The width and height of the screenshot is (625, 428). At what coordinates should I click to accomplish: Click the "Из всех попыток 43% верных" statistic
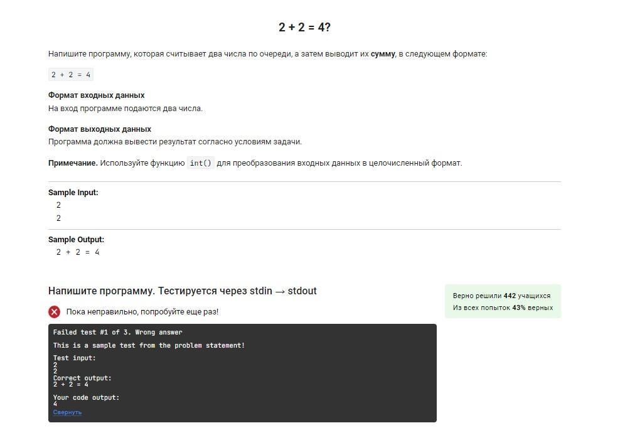coord(503,308)
